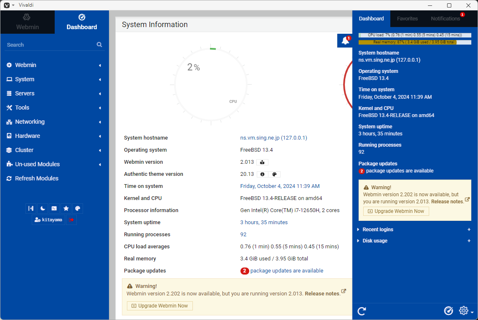Click plus icon beside Recent logins
This screenshot has width=478, height=320.
(x=469, y=229)
